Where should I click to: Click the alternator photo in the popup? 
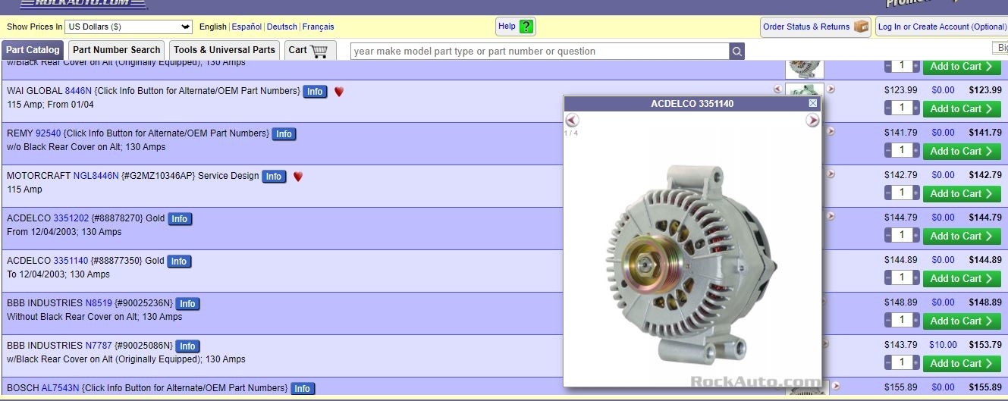(691, 264)
